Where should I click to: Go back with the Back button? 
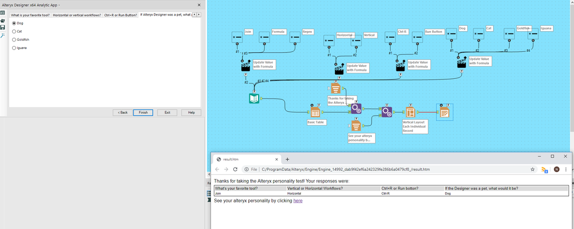[x=122, y=112]
